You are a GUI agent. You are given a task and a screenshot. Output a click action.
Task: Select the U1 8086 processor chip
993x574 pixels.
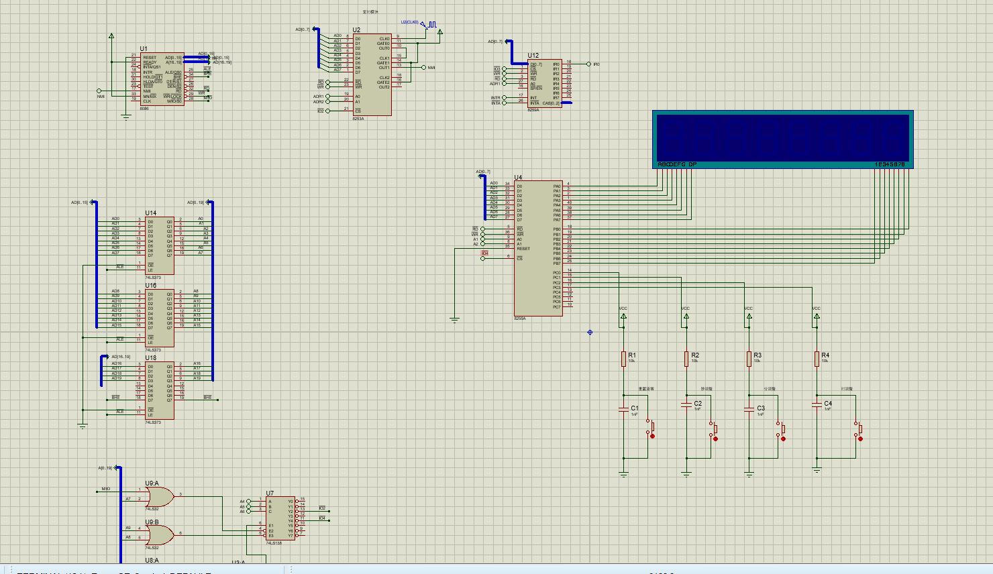[162, 79]
